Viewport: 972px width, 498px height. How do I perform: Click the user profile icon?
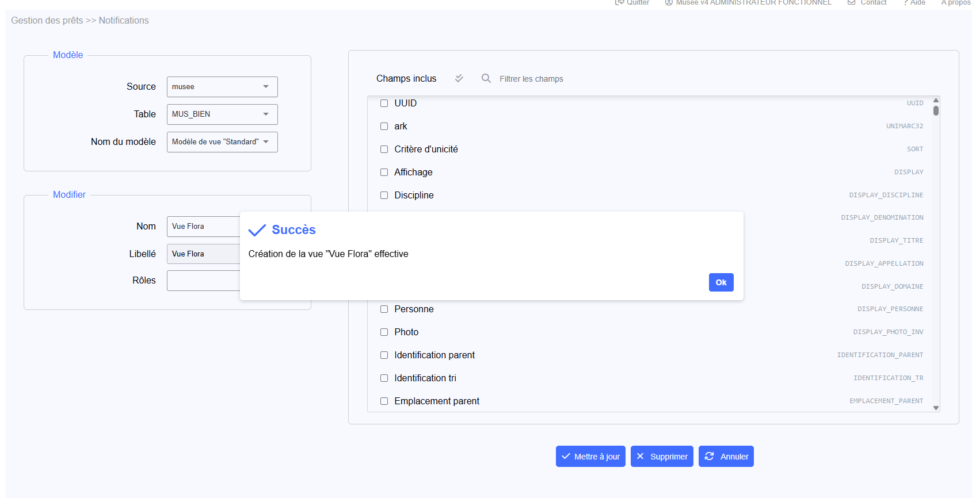tap(669, 2)
